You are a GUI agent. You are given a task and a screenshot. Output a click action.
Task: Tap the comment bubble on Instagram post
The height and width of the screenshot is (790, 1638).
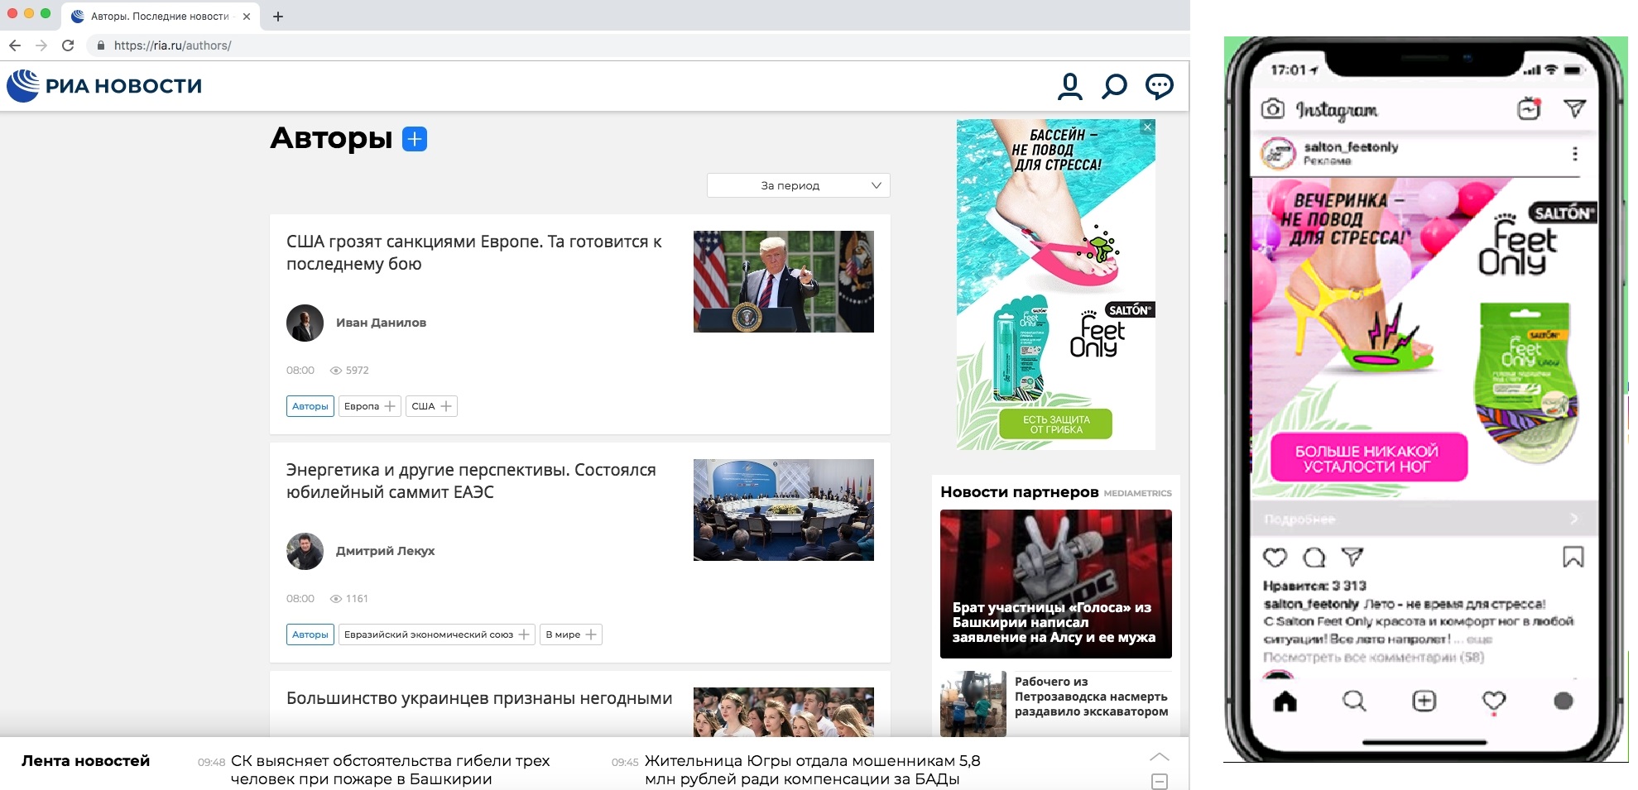point(1314,558)
